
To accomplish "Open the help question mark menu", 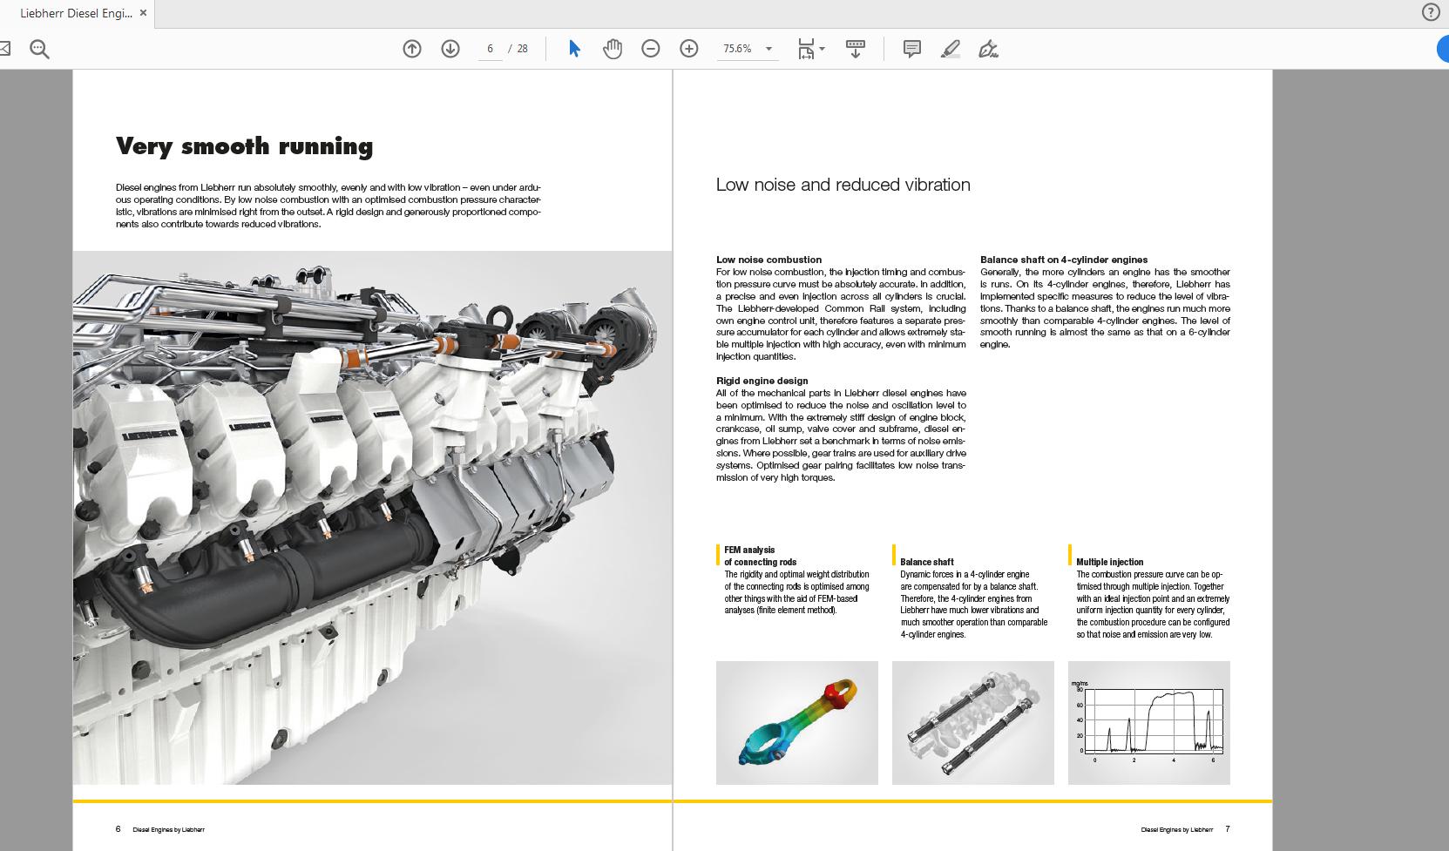I will click(1432, 11).
